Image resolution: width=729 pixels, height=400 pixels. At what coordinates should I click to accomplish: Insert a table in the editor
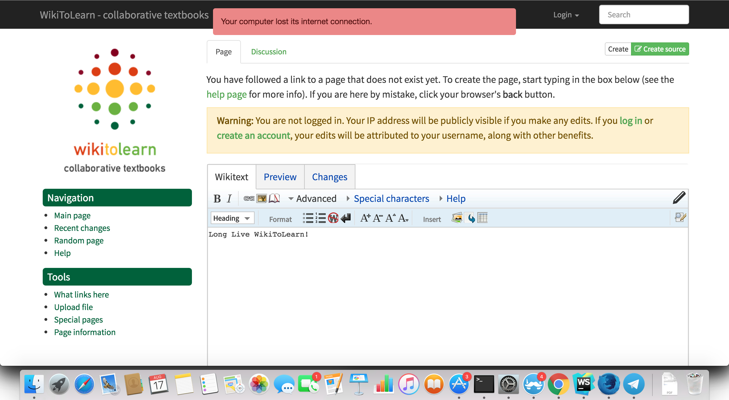coord(483,218)
